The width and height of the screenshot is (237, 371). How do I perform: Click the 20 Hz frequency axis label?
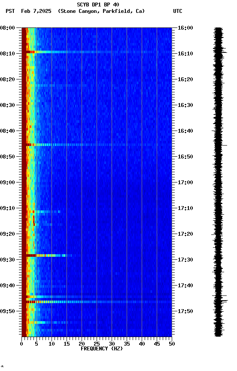pos(82,344)
